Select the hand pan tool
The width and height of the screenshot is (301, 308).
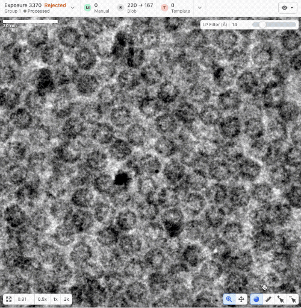256,299
